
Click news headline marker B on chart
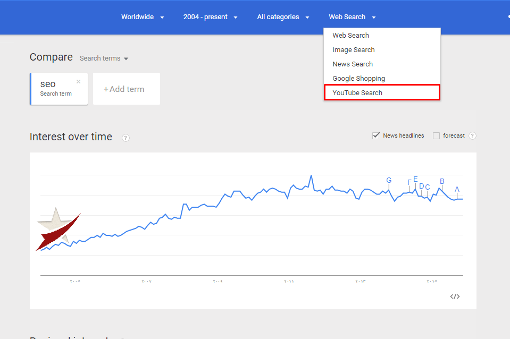coord(442,181)
